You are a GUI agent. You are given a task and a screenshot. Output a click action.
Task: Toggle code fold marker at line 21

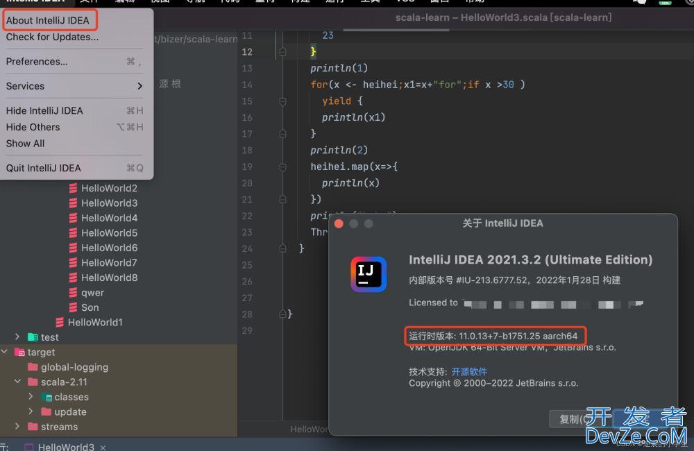point(283,199)
